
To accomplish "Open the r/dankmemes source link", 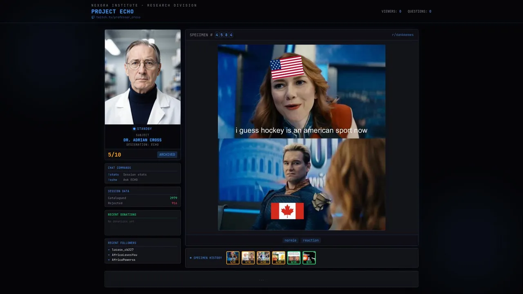I will tap(402, 35).
